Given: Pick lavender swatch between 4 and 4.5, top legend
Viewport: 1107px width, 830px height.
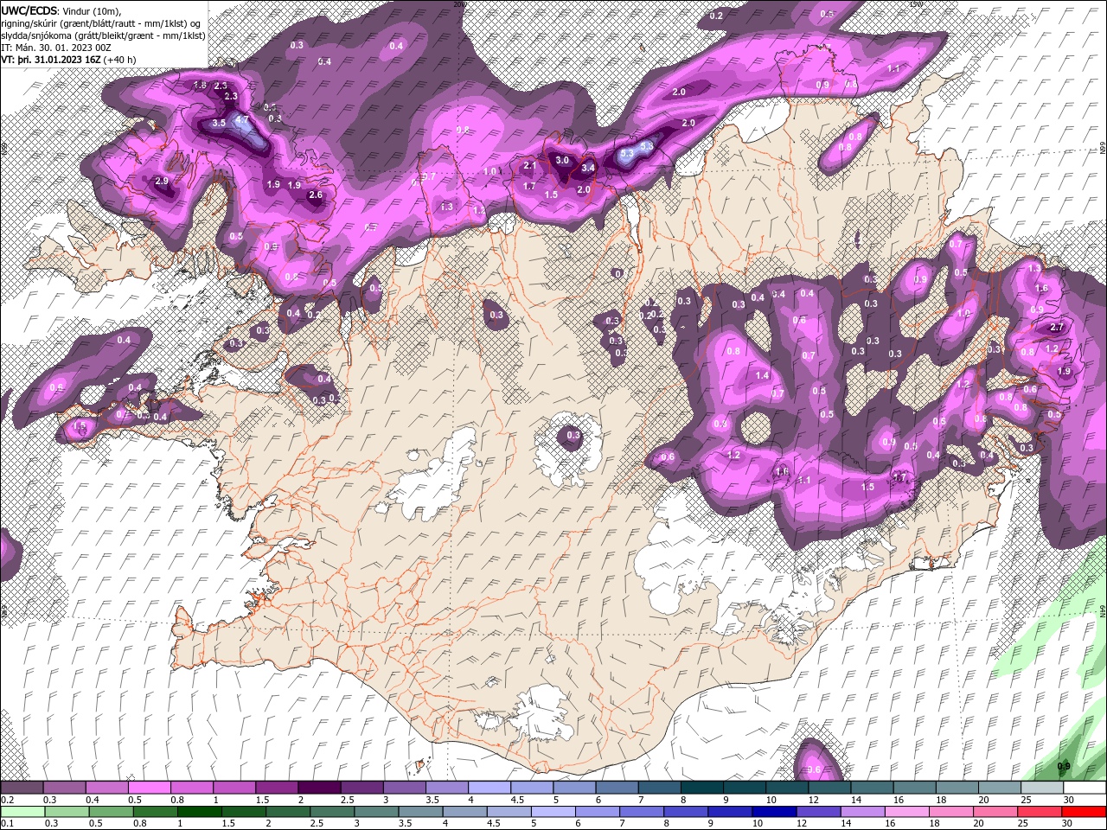Looking at the screenshot, I should coord(490,788).
